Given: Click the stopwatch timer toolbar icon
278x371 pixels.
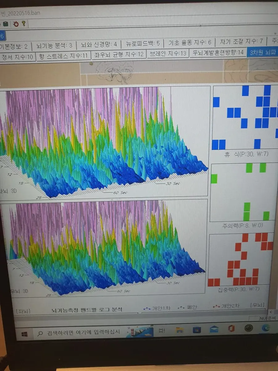Looking at the screenshot, I should point(15,24).
